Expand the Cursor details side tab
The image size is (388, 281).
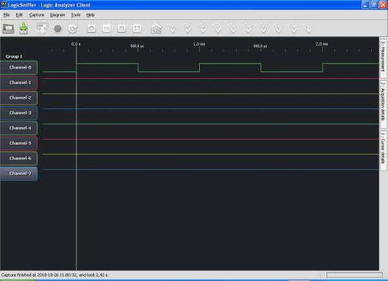tap(383, 150)
